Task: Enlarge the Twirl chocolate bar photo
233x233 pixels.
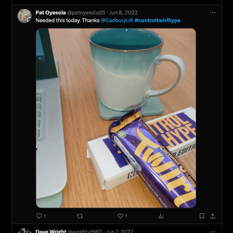Action: pos(116,118)
